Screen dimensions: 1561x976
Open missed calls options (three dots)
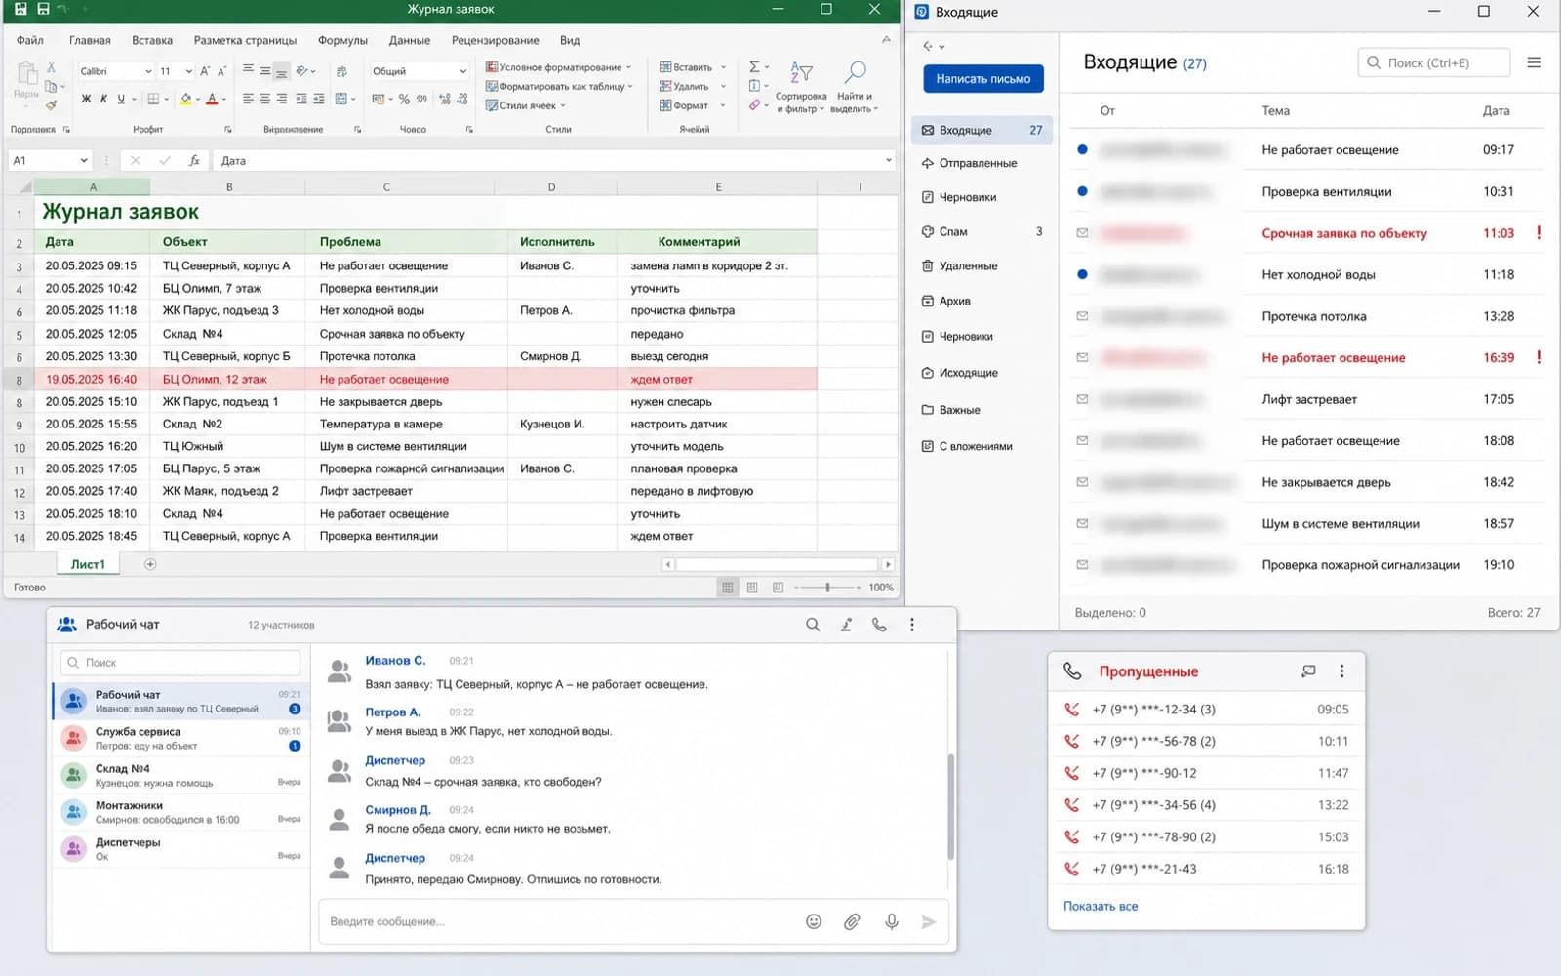1341,671
